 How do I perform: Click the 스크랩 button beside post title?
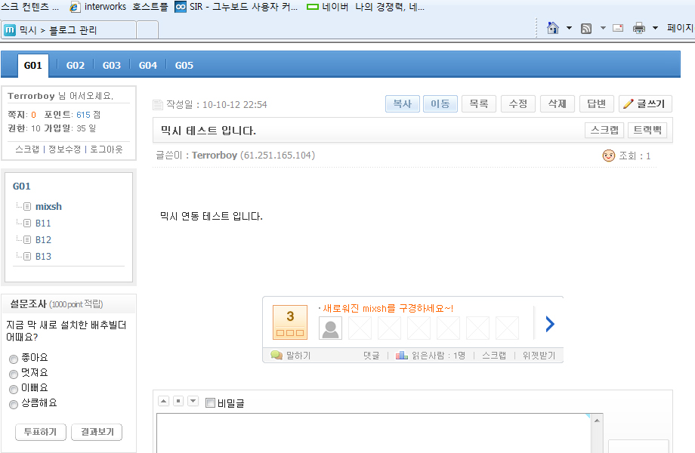[604, 130]
